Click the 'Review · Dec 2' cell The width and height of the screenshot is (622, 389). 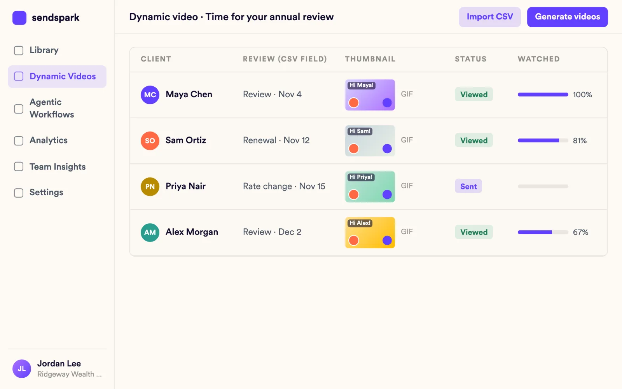[x=272, y=232]
